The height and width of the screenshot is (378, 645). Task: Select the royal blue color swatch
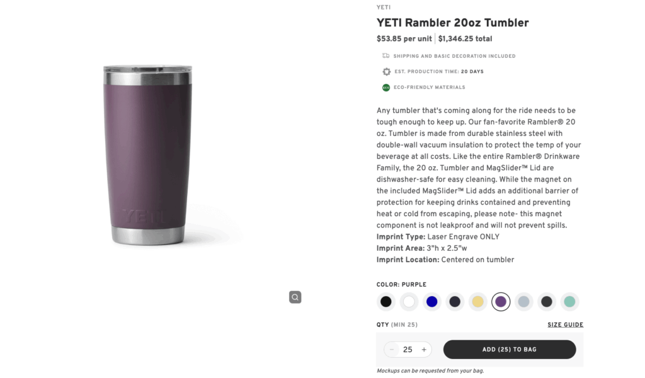tap(431, 302)
